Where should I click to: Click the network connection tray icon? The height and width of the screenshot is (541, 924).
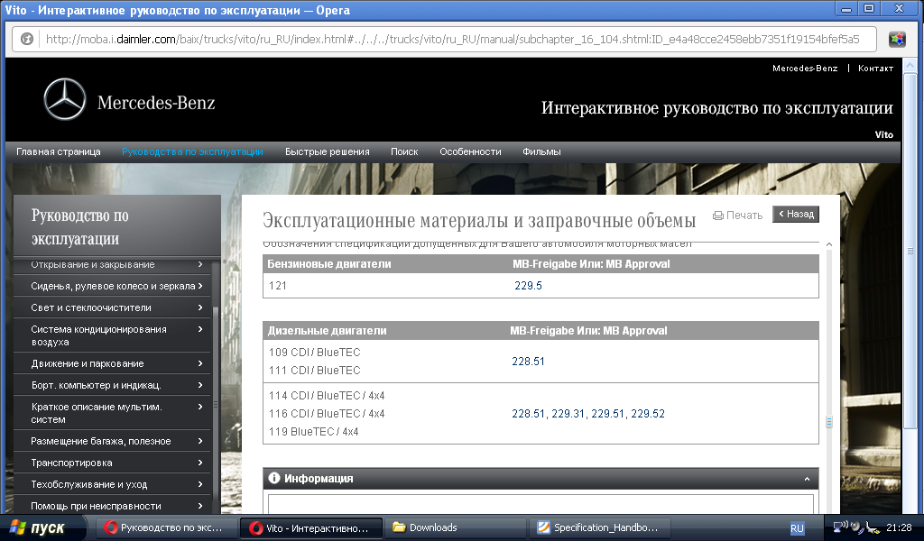[840, 527]
